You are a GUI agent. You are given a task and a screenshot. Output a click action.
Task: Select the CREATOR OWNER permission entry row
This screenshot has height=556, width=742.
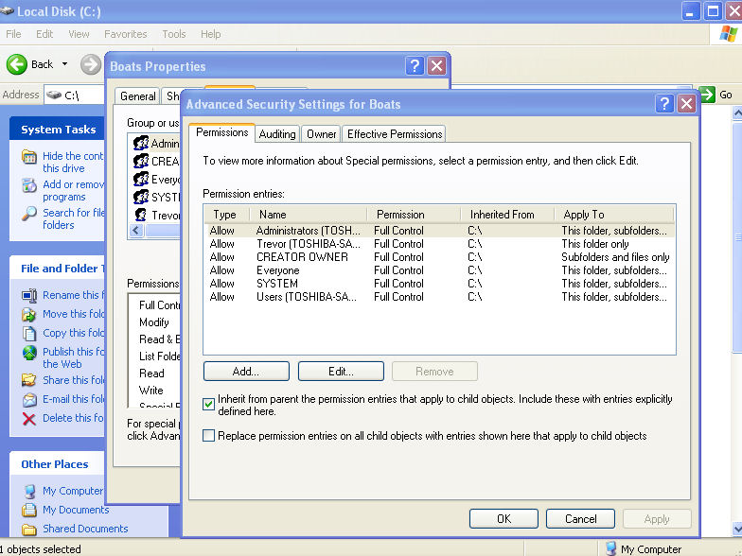439,257
